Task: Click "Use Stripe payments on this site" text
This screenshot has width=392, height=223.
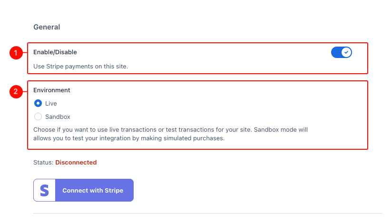Action: click(x=80, y=66)
